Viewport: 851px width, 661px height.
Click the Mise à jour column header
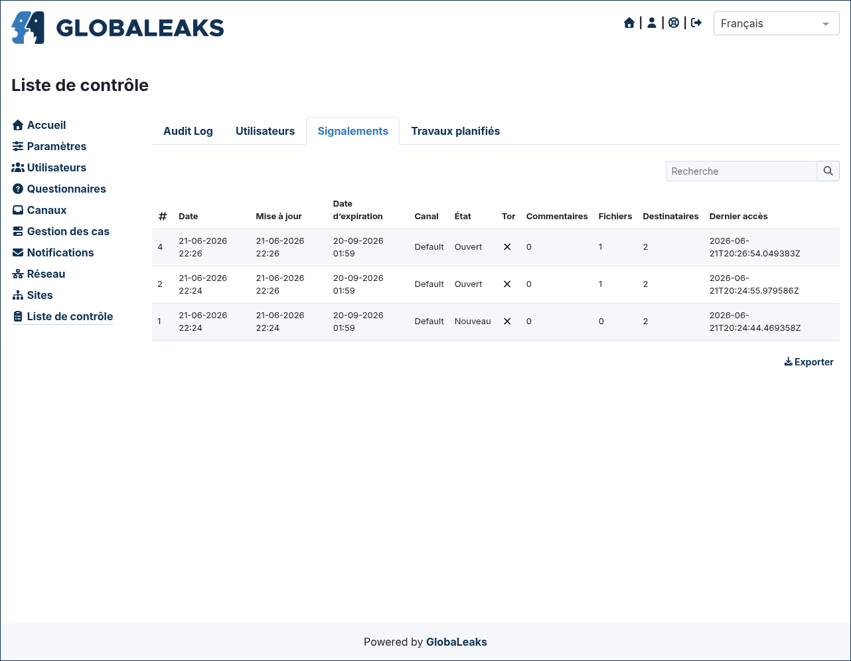279,216
